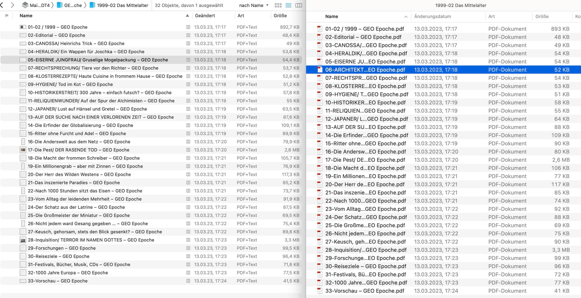Click type icon beside 33-Vorschau row date
This screenshot has height=298, width=581.
pyautogui.click(x=188, y=281)
